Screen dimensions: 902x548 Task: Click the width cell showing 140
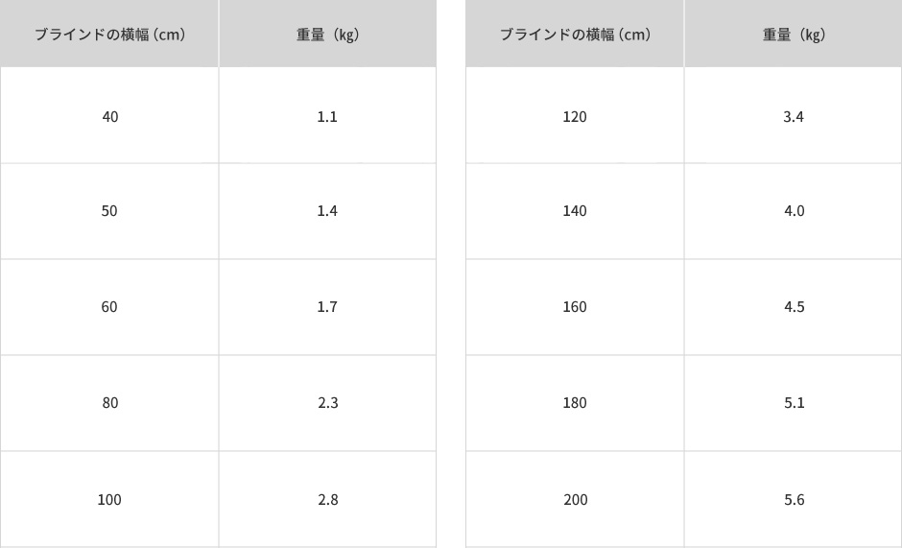click(575, 211)
